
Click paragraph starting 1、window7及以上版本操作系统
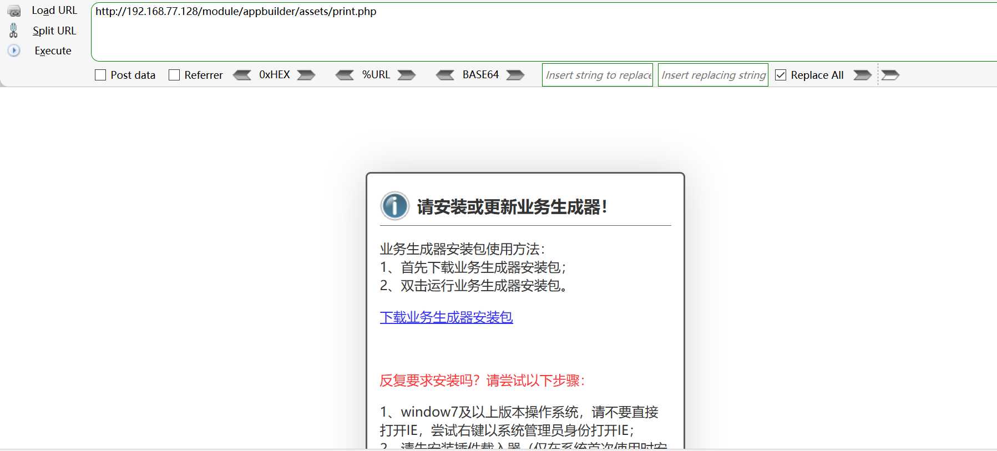519,421
